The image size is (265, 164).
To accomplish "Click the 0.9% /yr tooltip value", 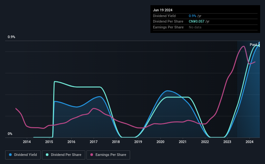I will (195, 16).
